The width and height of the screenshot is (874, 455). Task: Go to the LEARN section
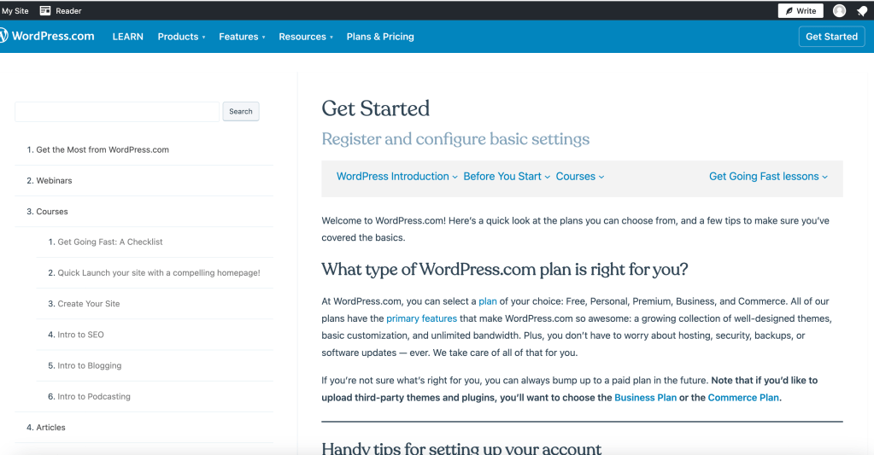(x=128, y=37)
